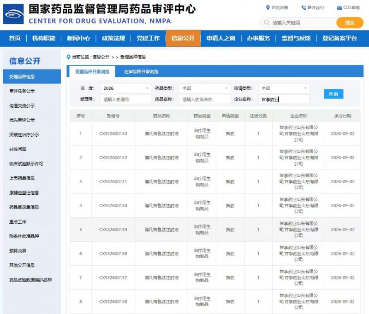Select 原辅包登记信息 in the sidebar
The height and width of the screenshot is (314, 369).
pyautogui.click(x=24, y=192)
